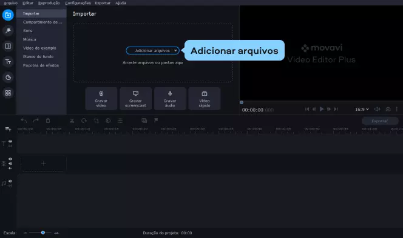
Task: Open the Editar menu
Action: click(28, 3)
